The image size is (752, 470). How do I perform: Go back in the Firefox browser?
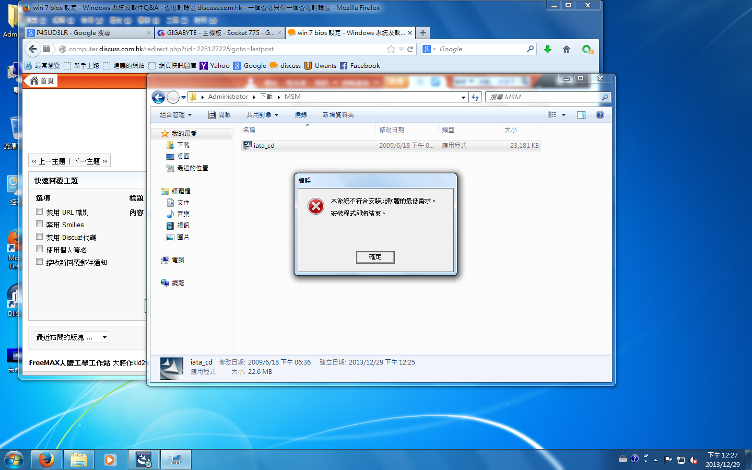point(33,49)
